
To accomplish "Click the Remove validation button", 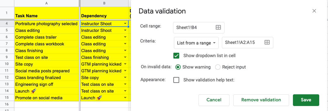I will pos(261,100).
